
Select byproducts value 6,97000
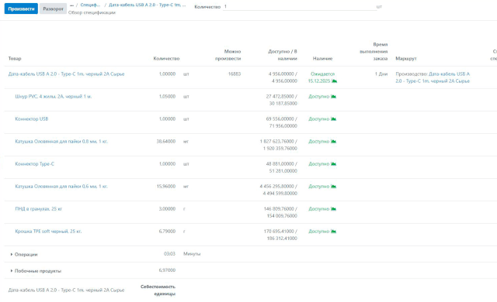coord(167,270)
